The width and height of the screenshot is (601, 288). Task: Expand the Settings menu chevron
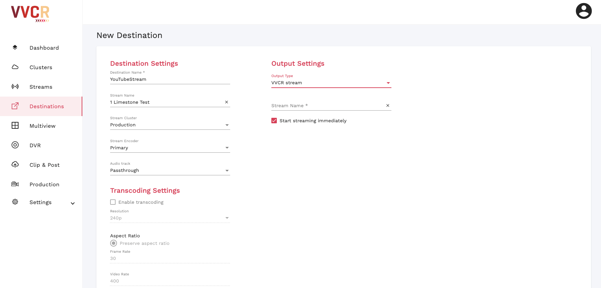tap(73, 203)
